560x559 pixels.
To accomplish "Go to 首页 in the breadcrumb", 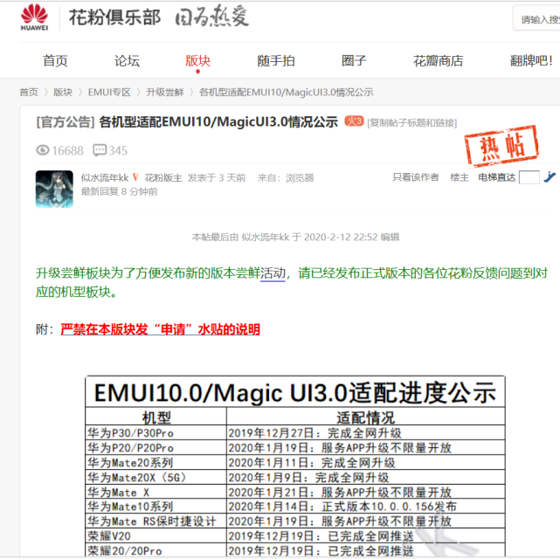I will point(29,93).
